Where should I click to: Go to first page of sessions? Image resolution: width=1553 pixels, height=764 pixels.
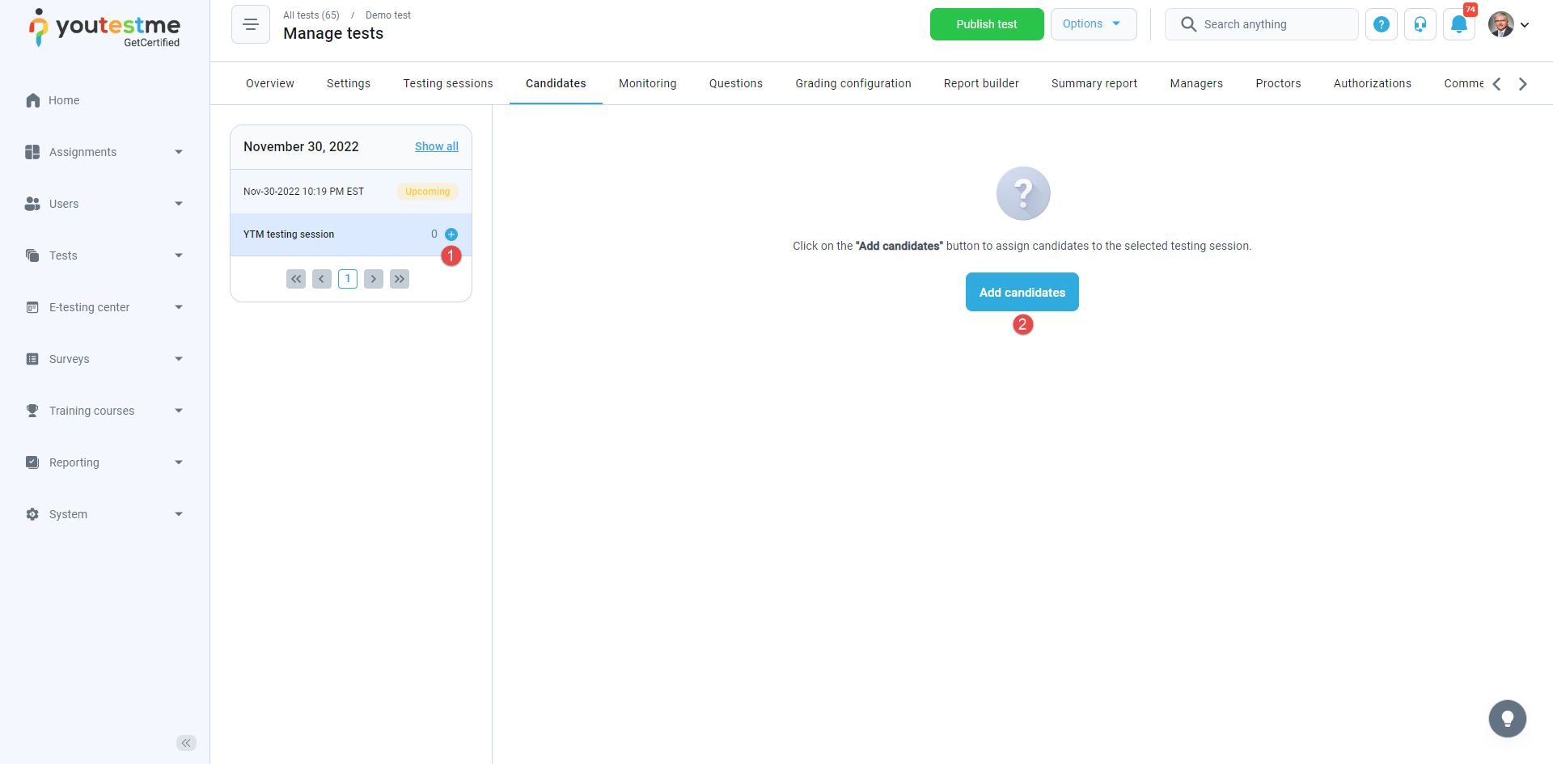(296, 279)
